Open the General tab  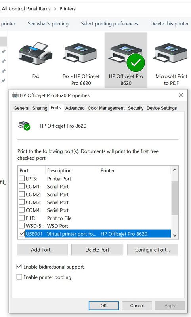point(21,108)
